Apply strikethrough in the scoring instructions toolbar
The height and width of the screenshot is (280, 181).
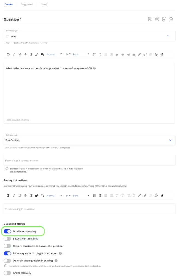[25, 196]
